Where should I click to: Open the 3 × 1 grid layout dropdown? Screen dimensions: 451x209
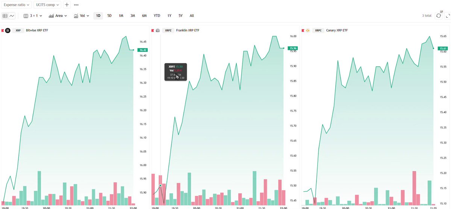(33, 16)
